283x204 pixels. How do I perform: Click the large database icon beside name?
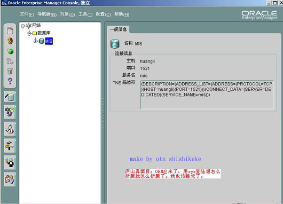[x=115, y=44]
